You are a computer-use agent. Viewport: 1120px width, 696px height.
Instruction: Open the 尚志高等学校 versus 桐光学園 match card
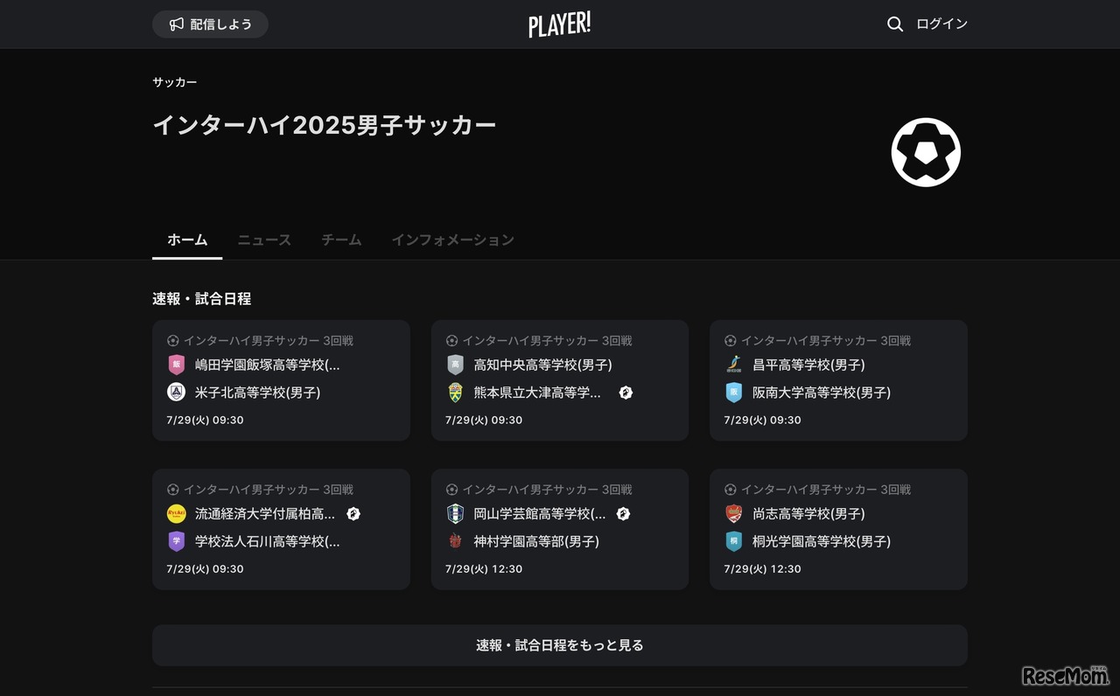pyautogui.click(x=837, y=528)
